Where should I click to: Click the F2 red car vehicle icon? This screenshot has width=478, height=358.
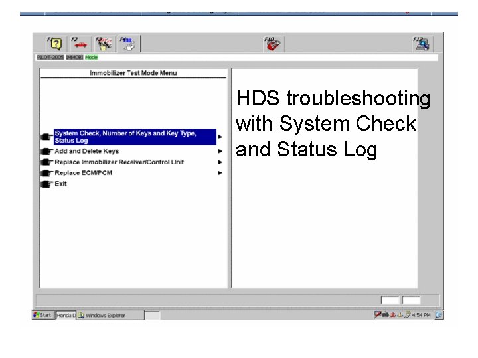[80, 44]
